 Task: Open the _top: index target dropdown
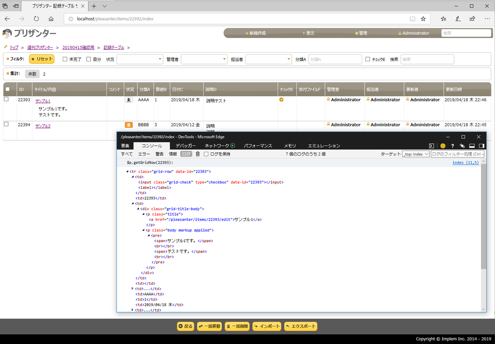pyautogui.click(x=416, y=153)
